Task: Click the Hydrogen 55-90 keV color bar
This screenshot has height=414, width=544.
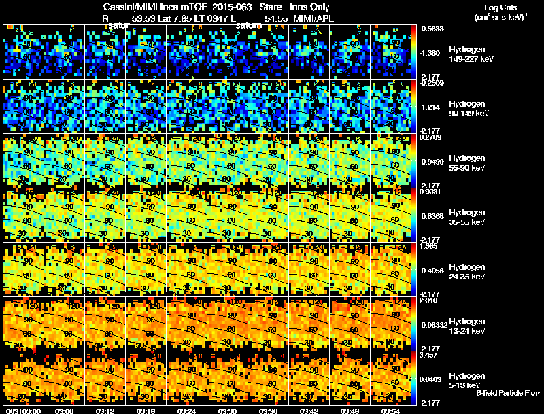Action: click(x=413, y=161)
